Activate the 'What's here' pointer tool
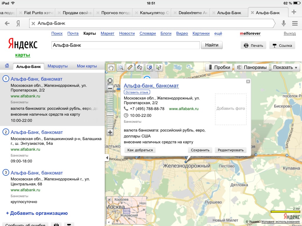The height and width of the screenshot is (226, 302). pos(159,67)
